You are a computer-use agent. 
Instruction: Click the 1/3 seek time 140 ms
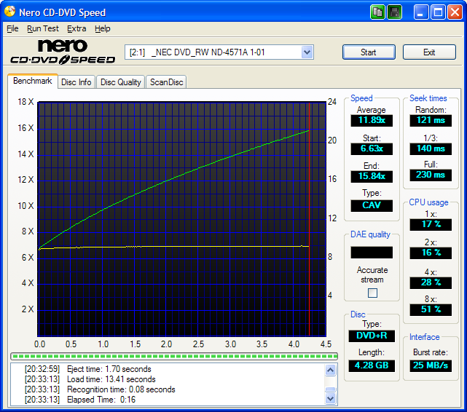431,148
